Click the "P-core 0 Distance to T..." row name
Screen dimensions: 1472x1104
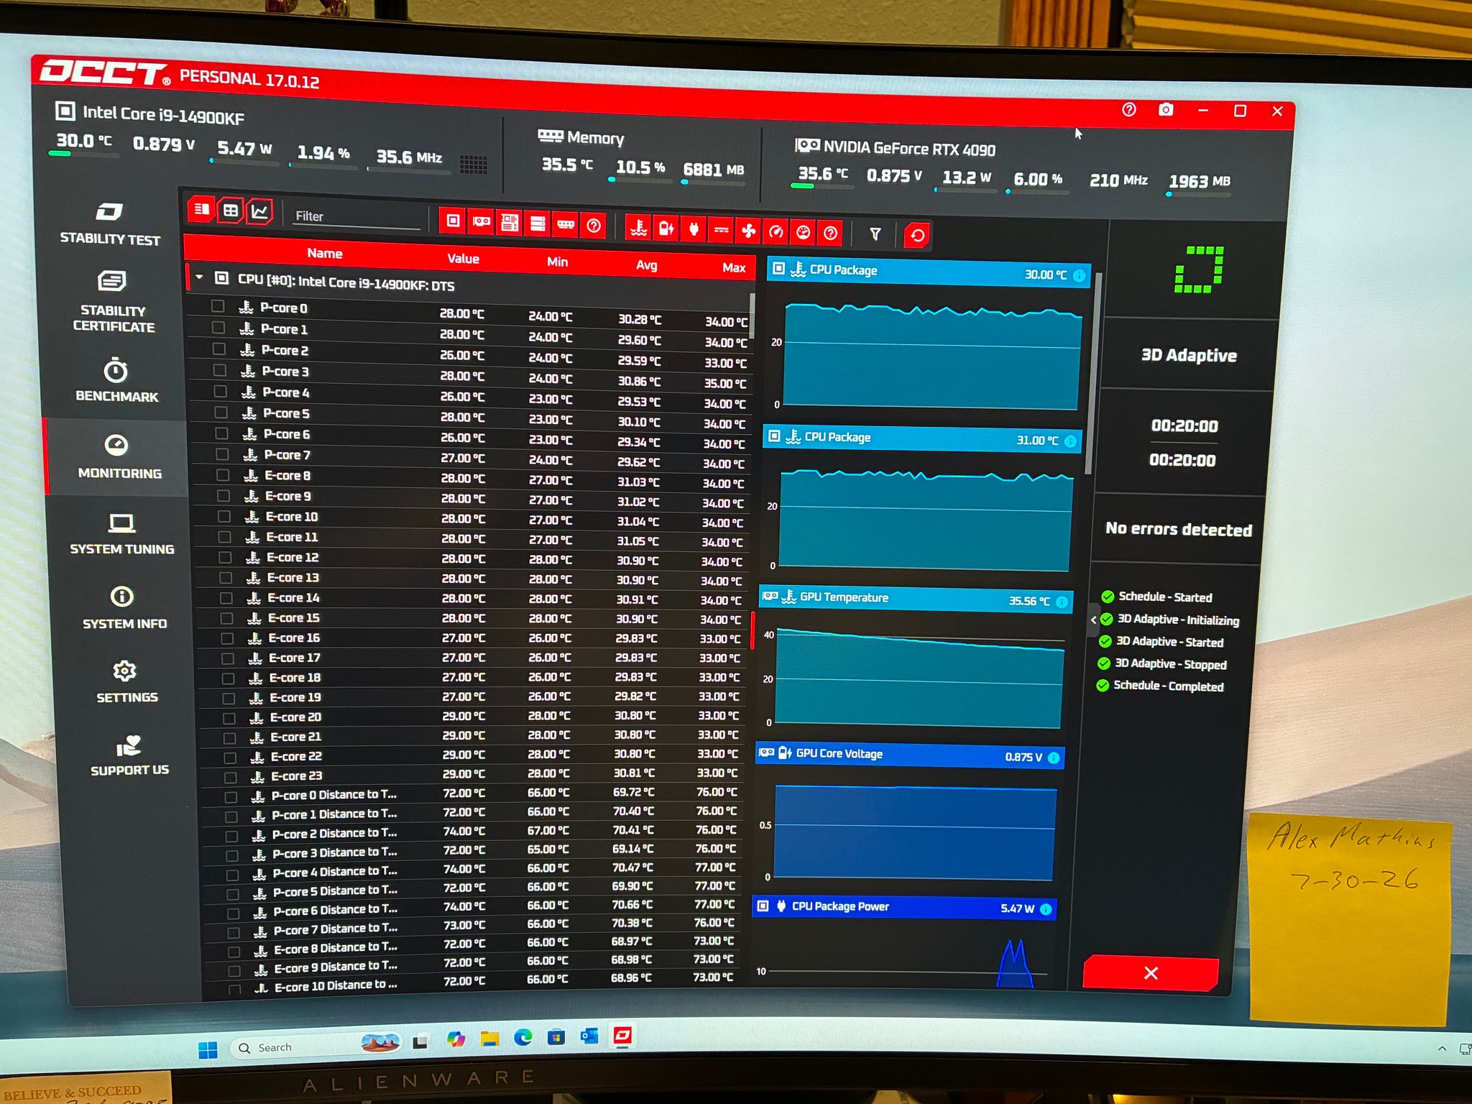tap(334, 795)
